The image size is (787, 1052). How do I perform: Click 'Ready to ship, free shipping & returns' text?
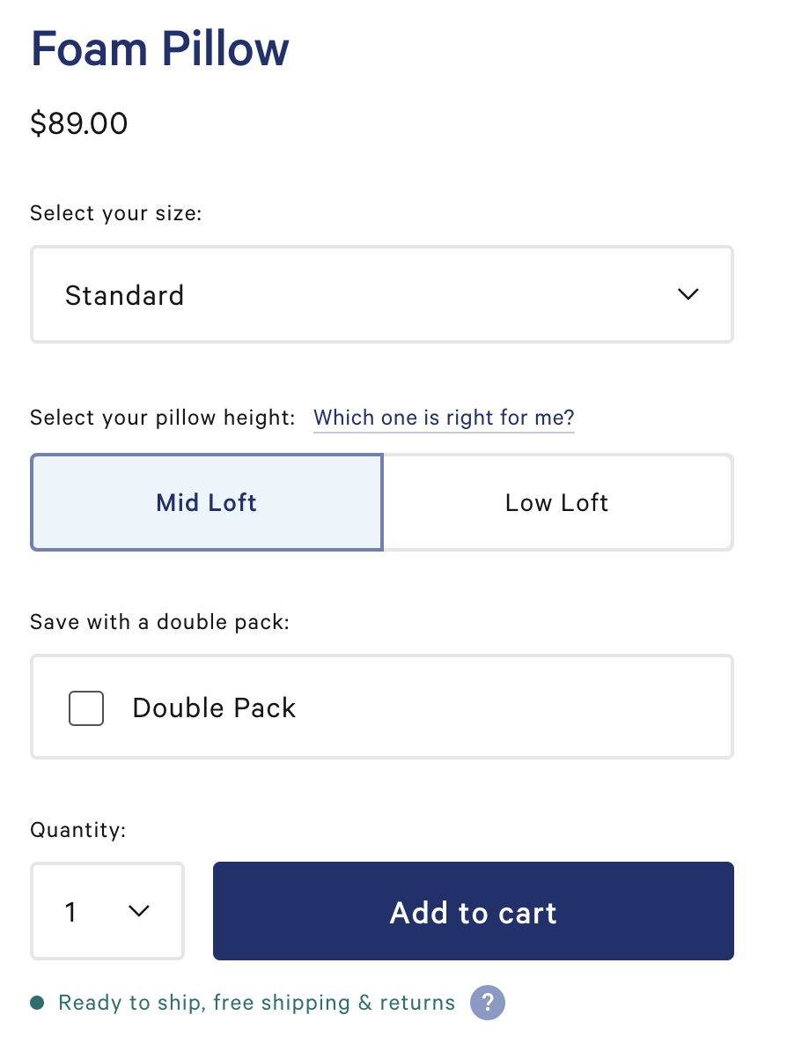pos(256,1003)
